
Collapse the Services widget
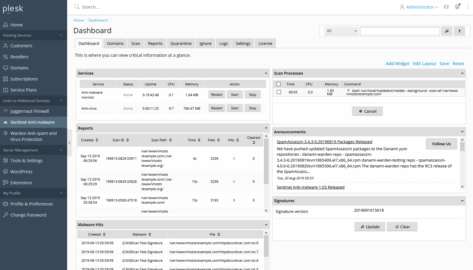266,73
